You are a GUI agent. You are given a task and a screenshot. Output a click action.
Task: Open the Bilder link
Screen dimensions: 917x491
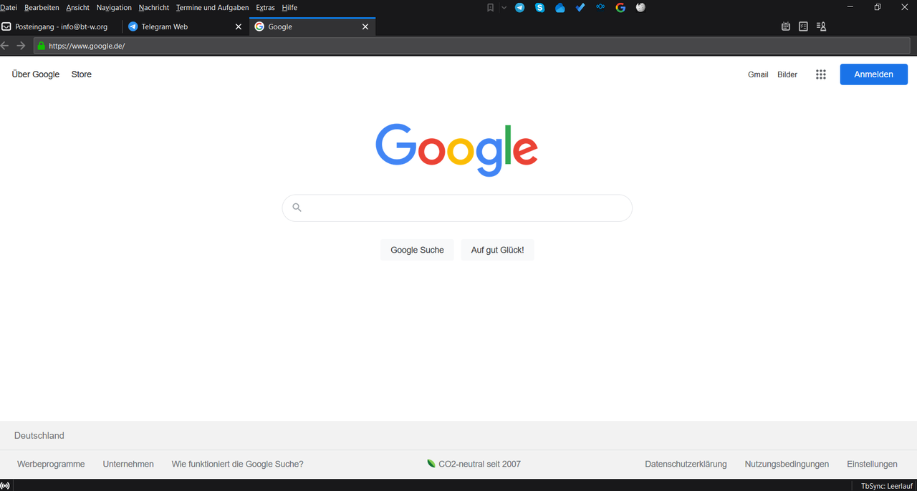[x=787, y=74]
